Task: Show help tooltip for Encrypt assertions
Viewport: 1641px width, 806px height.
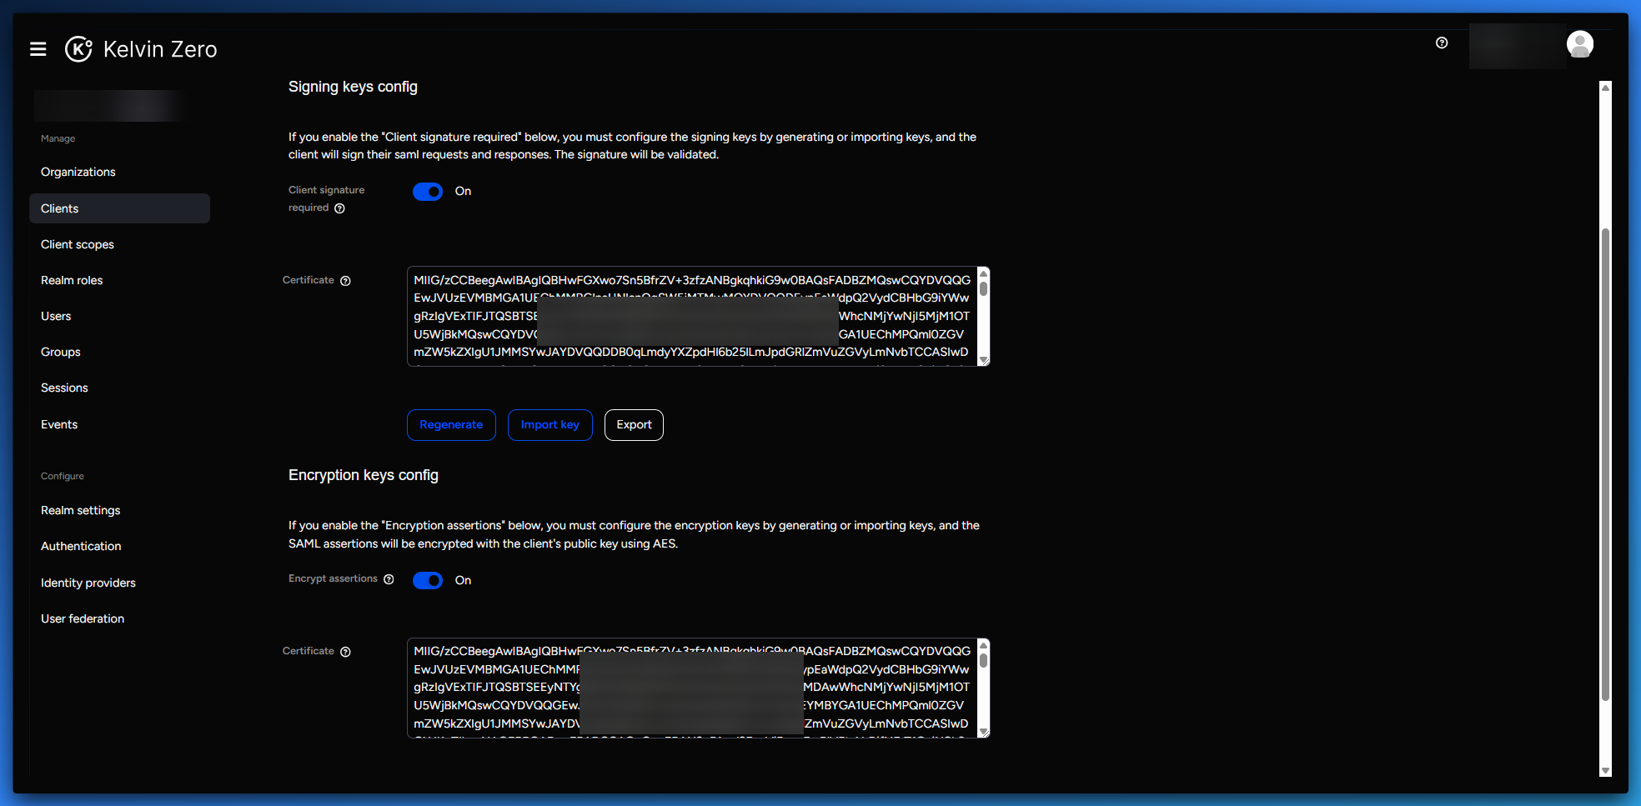Action: (389, 579)
